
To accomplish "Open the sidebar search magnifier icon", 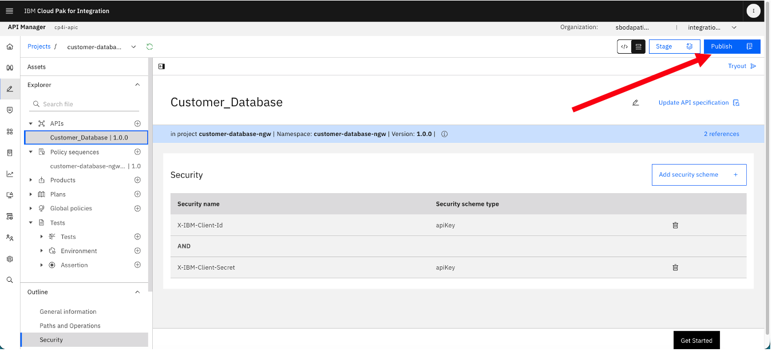I will (x=10, y=280).
